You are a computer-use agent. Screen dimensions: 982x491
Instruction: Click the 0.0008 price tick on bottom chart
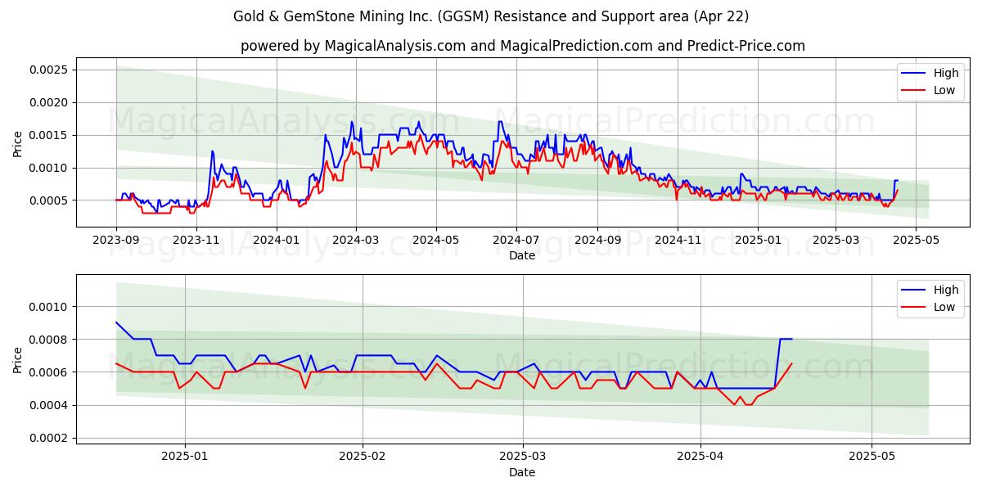coord(49,340)
